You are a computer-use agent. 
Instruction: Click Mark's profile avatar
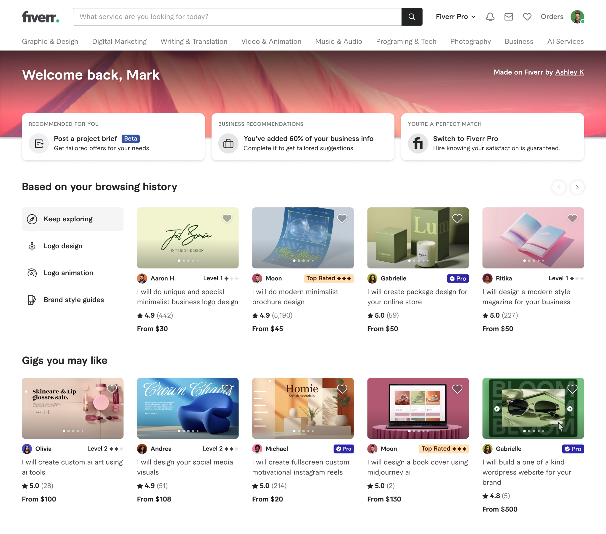577,17
